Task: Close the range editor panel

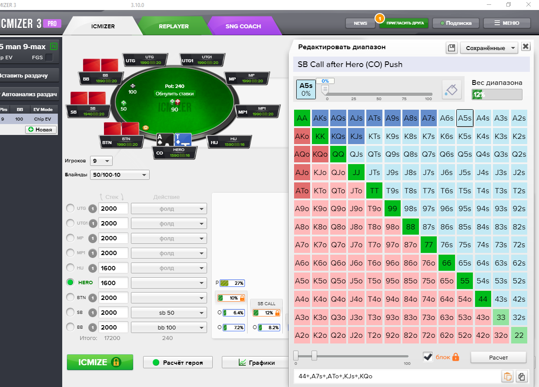Action: (526, 47)
